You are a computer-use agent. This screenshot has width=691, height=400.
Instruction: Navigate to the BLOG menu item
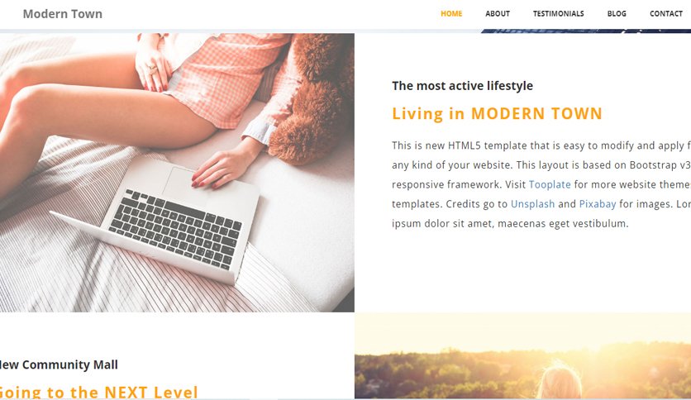pos(617,14)
